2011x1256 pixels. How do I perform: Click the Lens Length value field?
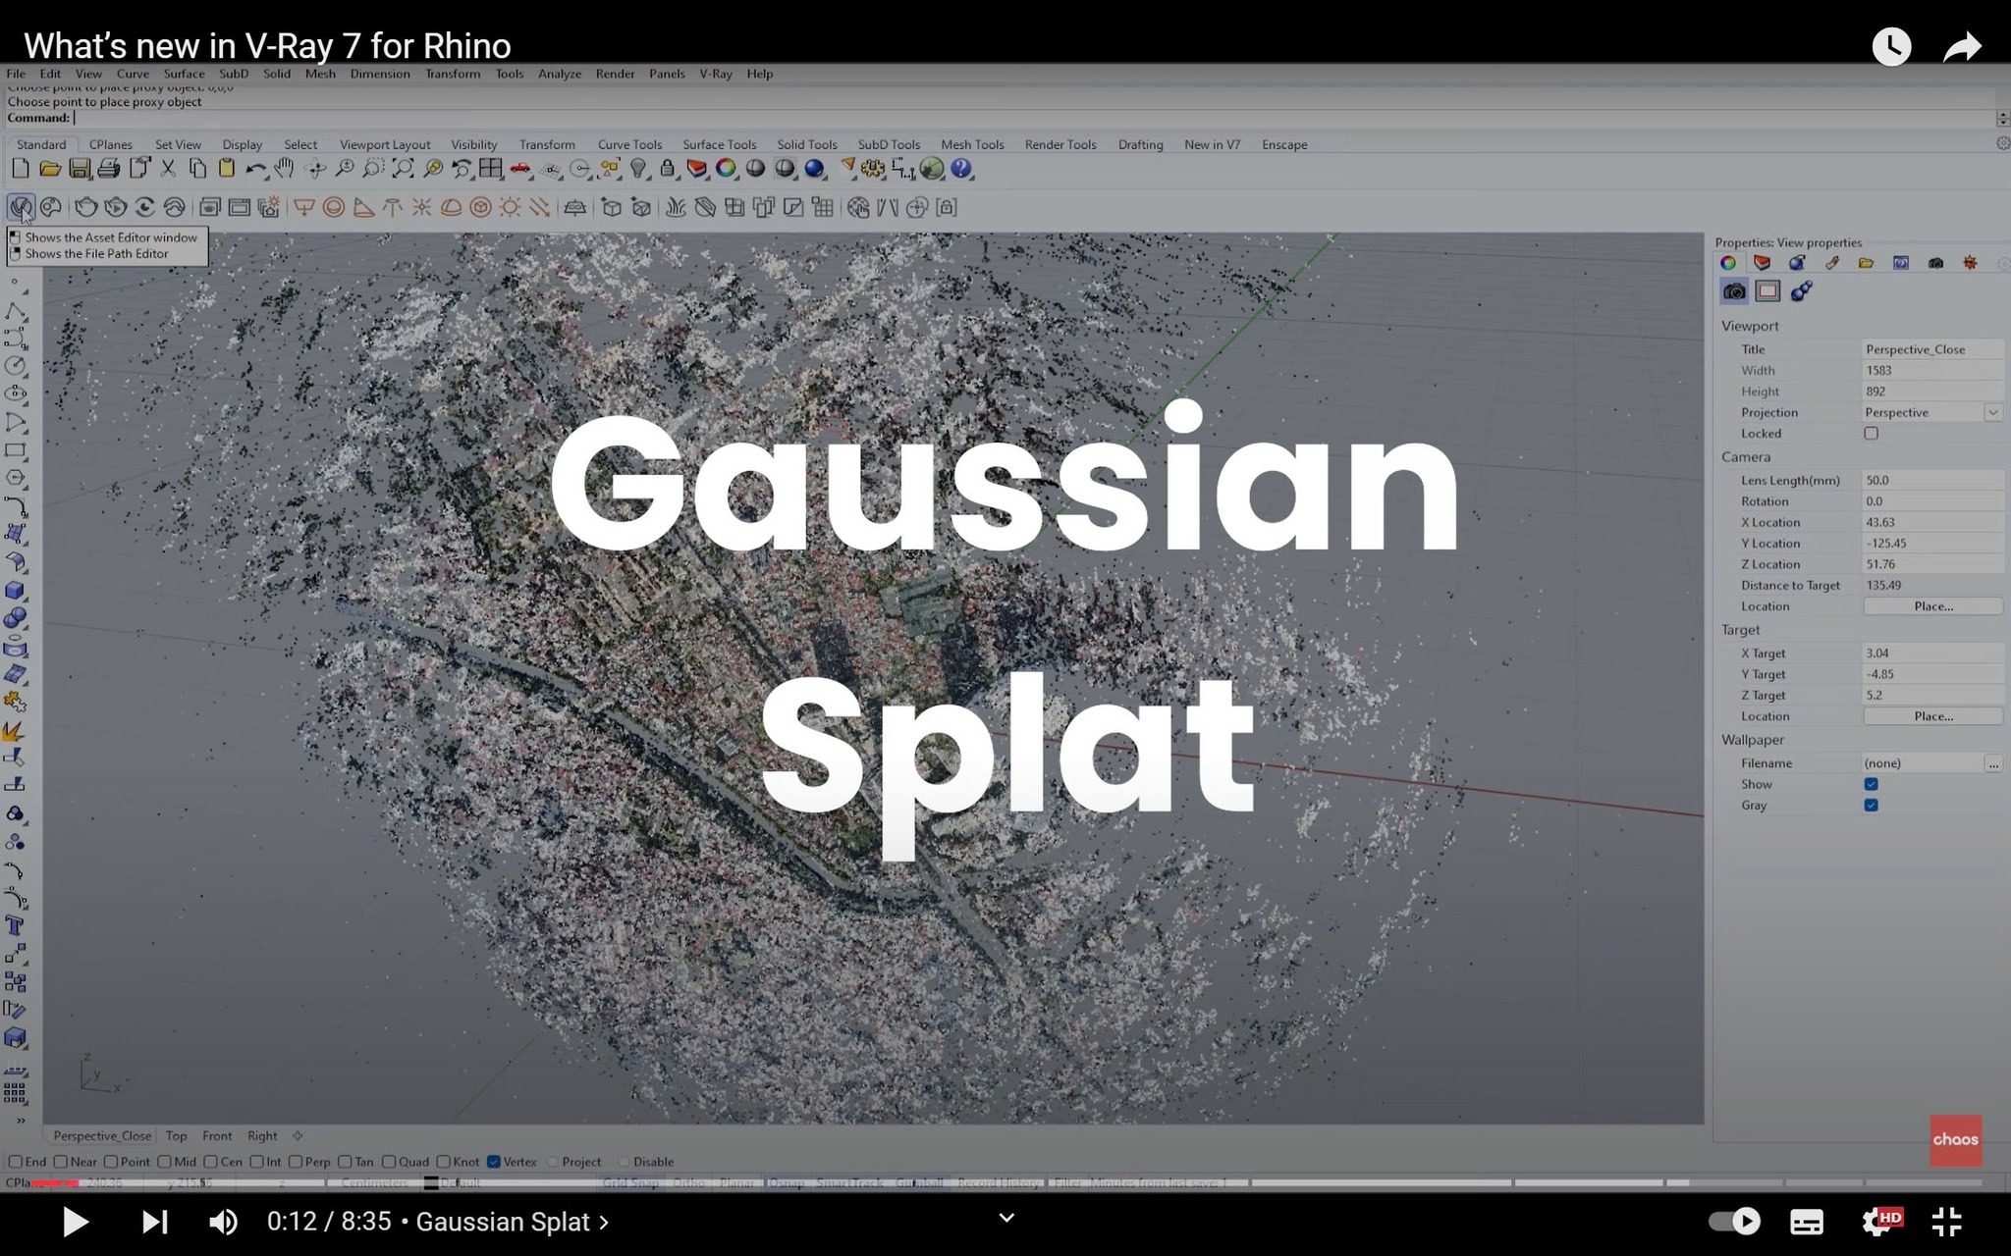(x=1932, y=481)
